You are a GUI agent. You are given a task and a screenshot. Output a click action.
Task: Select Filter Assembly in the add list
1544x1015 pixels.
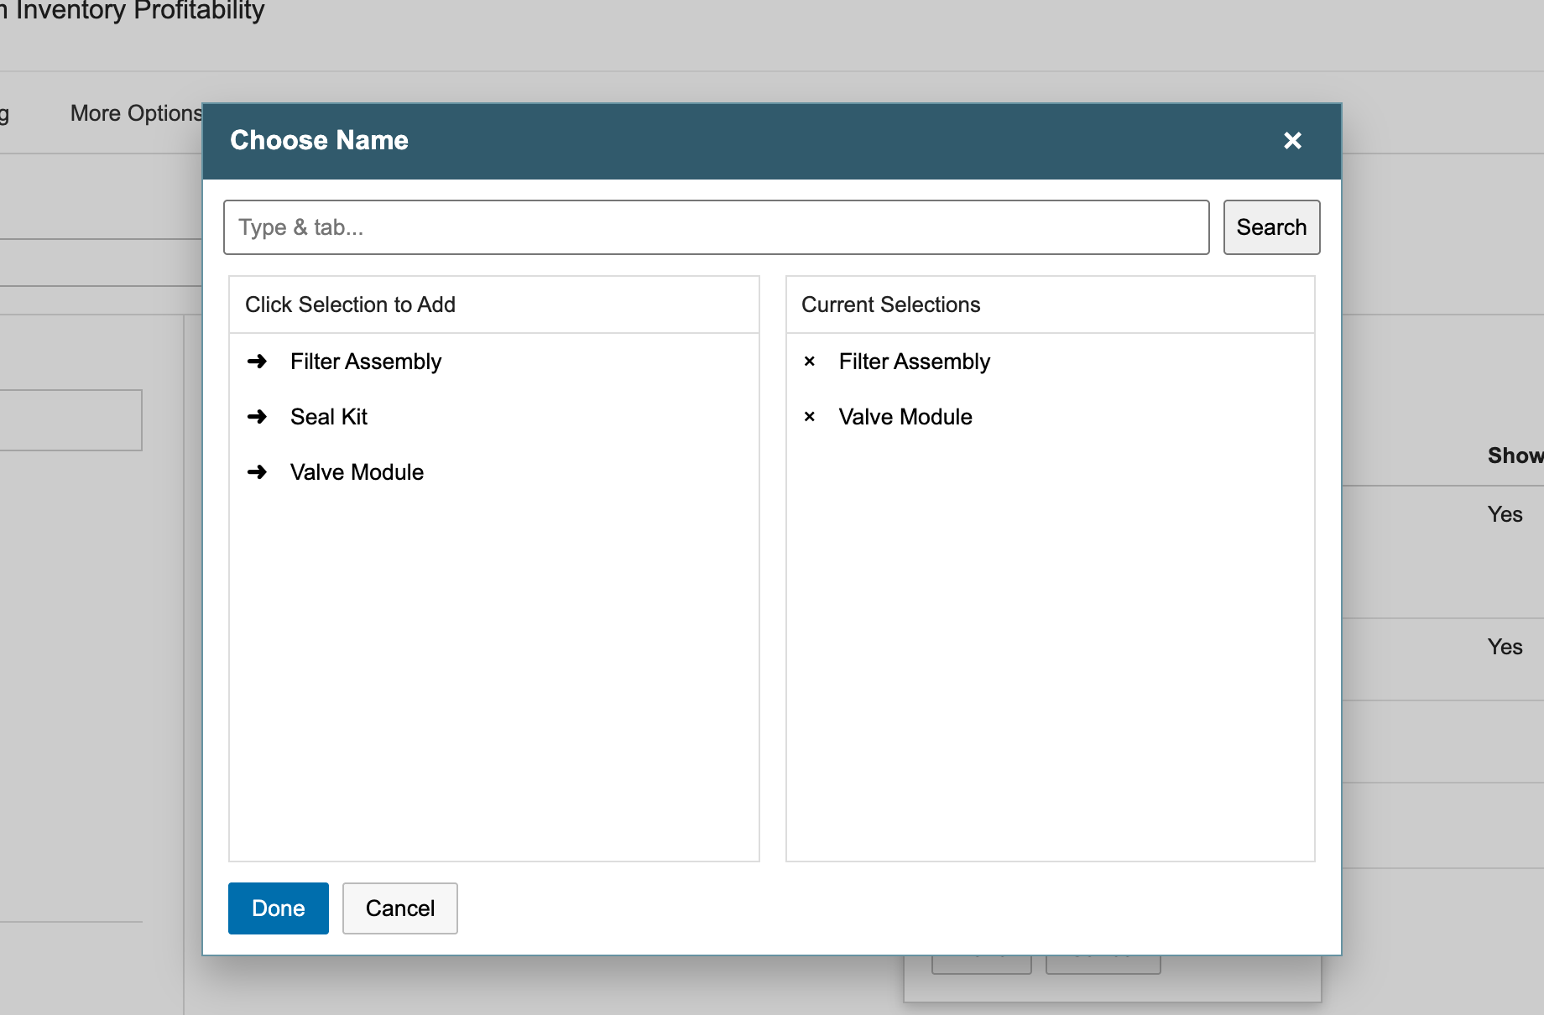pos(366,362)
